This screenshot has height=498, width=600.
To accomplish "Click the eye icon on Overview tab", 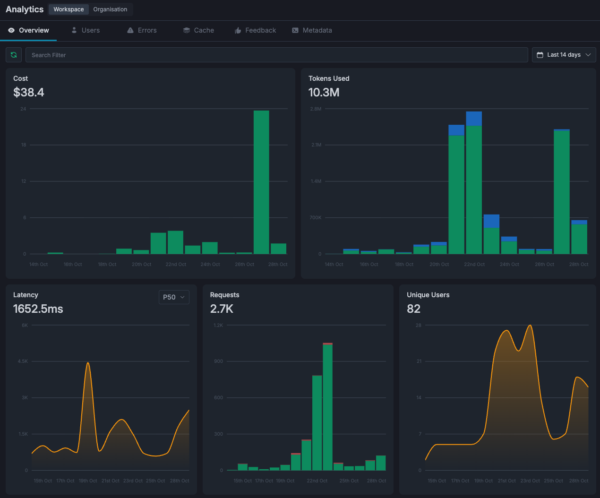I will tap(11, 30).
